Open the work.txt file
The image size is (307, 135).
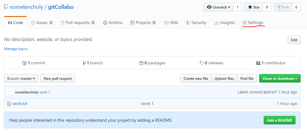click(20, 103)
